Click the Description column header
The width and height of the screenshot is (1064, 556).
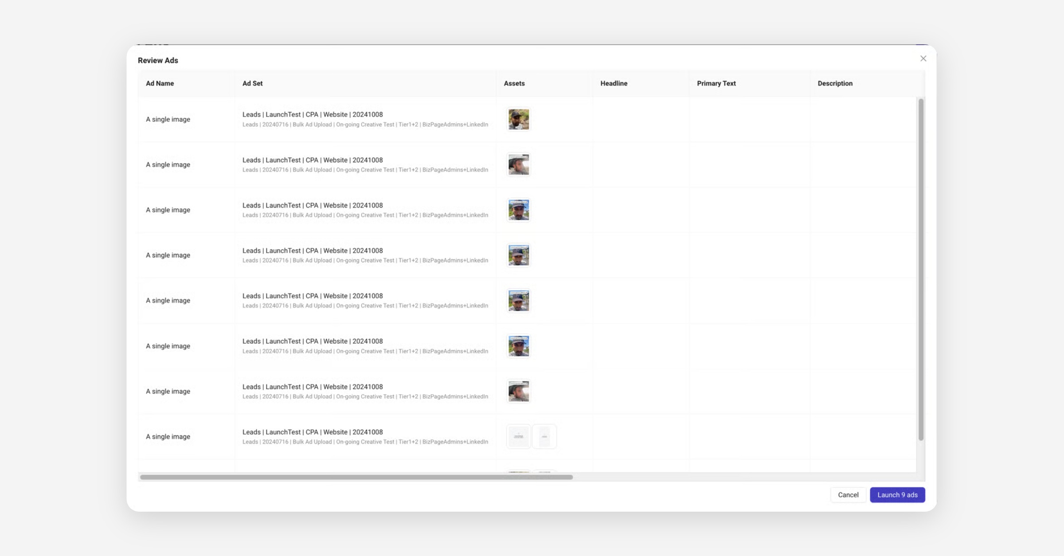tap(835, 83)
